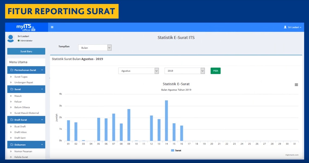Click the folder icon beside Draft Surat
The height and width of the screenshot is (163, 309).
pyautogui.click(x=12, y=120)
